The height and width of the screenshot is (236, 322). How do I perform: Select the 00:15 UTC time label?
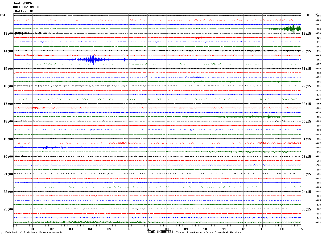pyautogui.click(x=306, y=121)
